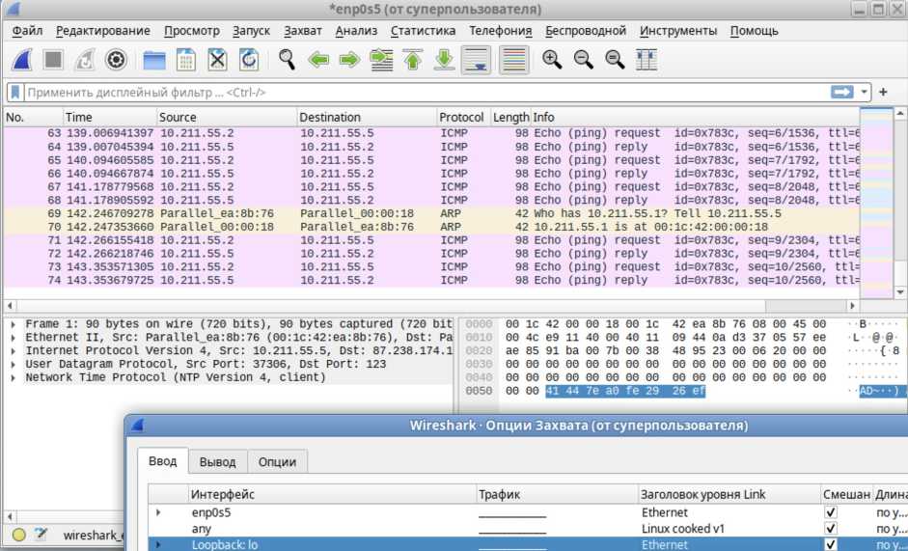Image resolution: width=908 pixels, height=551 pixels.
Task: Click the find packet magnifier icon
Action: pos(287,60)
